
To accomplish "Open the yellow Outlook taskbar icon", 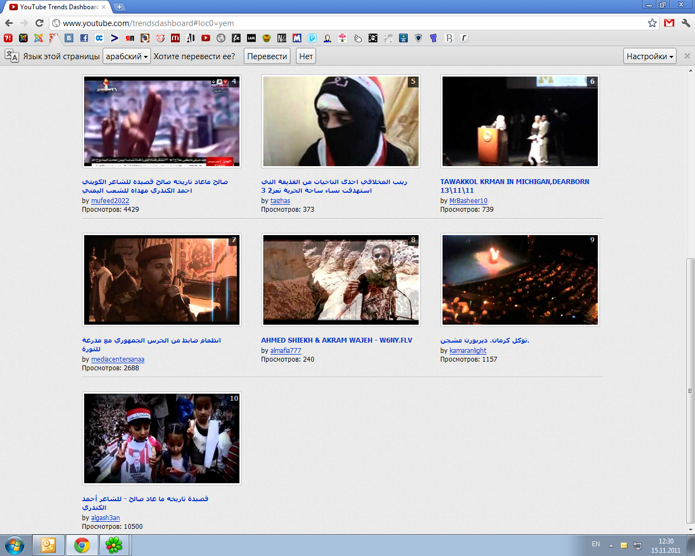I will coord(49,545).
